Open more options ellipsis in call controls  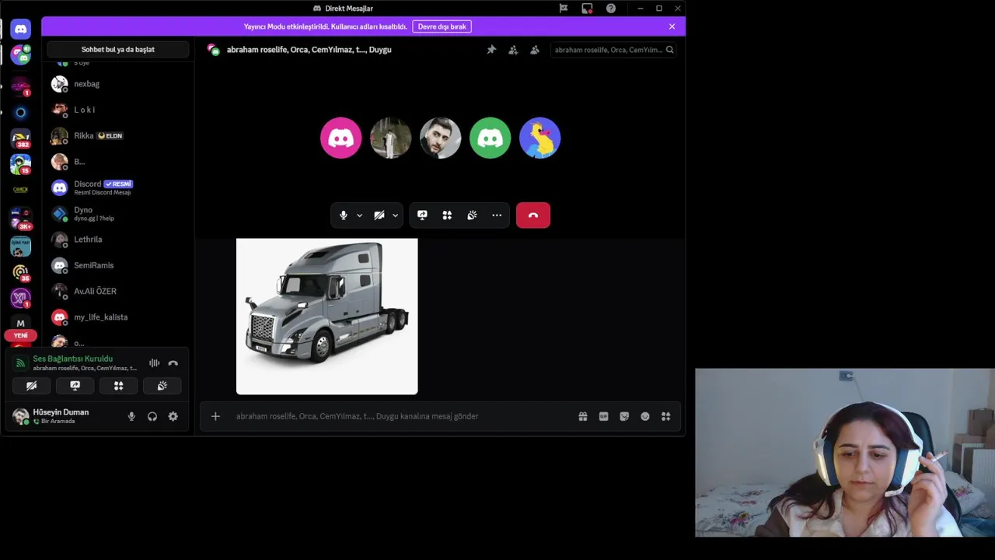click(497, 215)
